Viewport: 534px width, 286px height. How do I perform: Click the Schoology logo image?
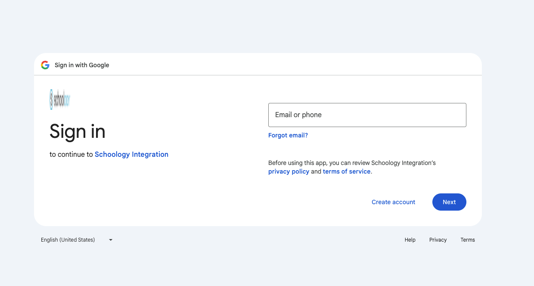click(60, 99)
